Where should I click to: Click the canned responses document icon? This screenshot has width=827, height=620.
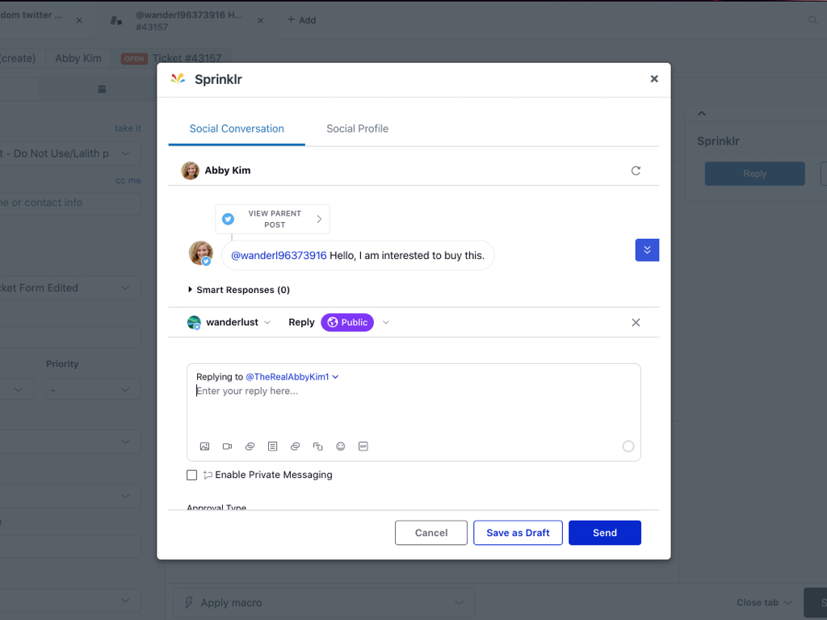pos(272,446)
